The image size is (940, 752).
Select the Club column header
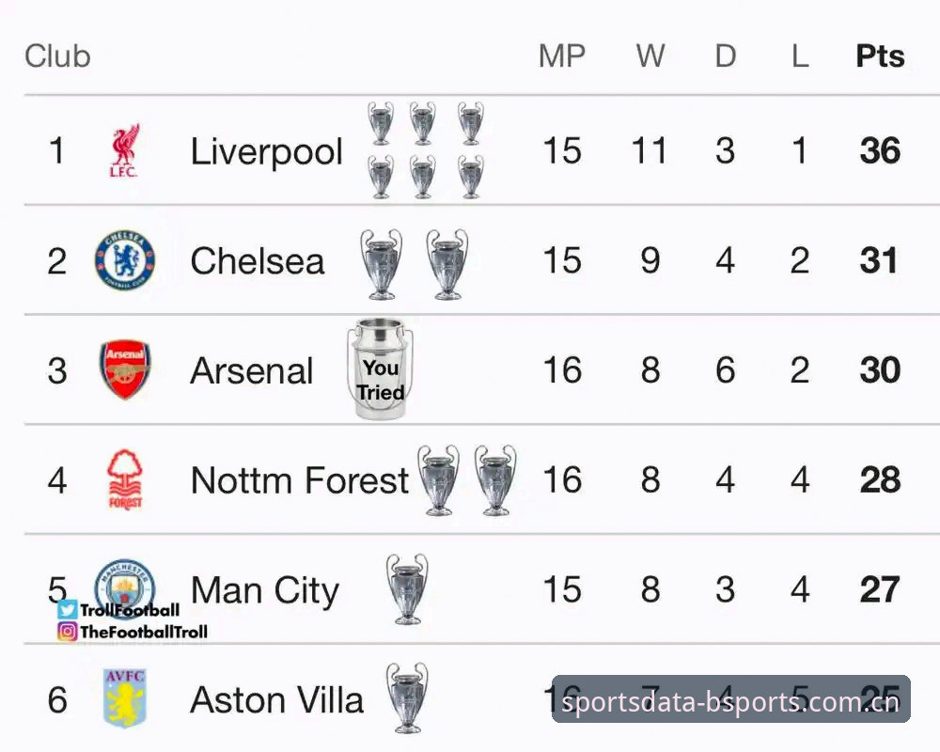(x=57, y=56)
